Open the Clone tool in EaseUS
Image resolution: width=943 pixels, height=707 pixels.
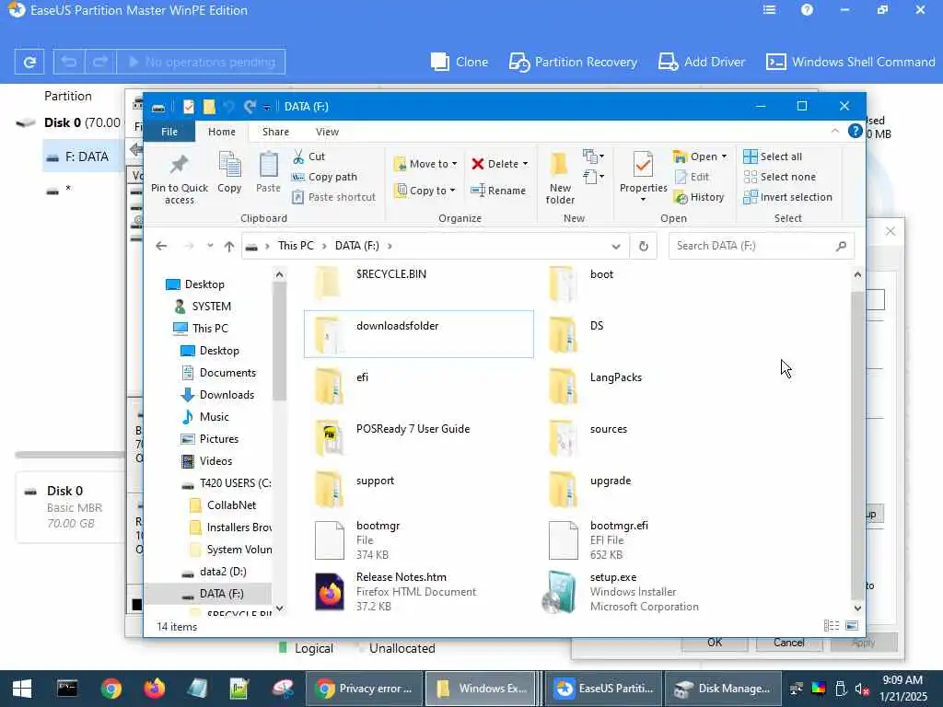pos(460,62)
